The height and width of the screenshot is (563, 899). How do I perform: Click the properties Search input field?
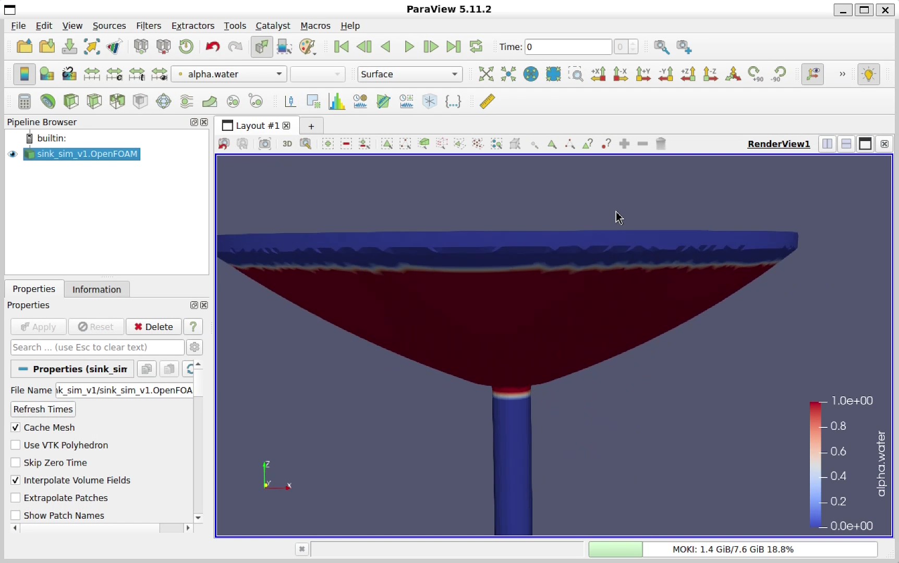pos(97,347)
